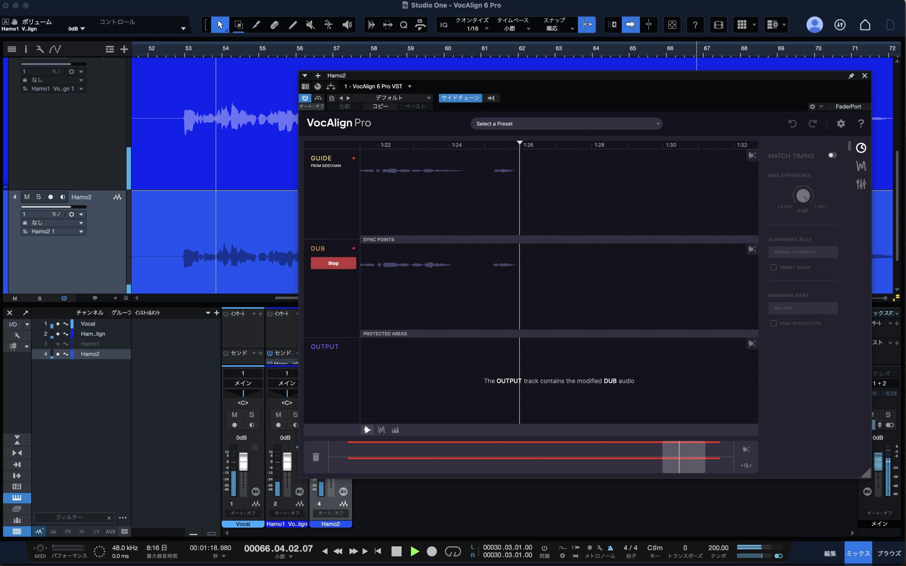Open the VocAlign mixer sliders icon
The image size is (906, 566).
click(x=861, y=184)
